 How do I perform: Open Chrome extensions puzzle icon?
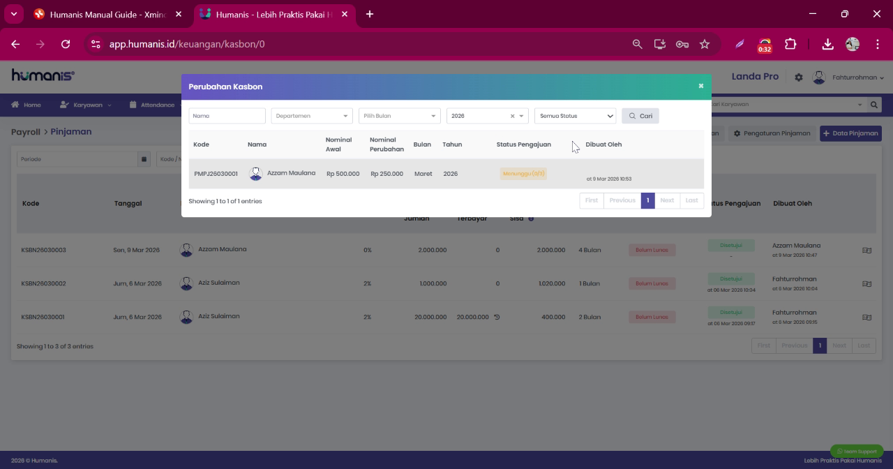pos(790,44)
